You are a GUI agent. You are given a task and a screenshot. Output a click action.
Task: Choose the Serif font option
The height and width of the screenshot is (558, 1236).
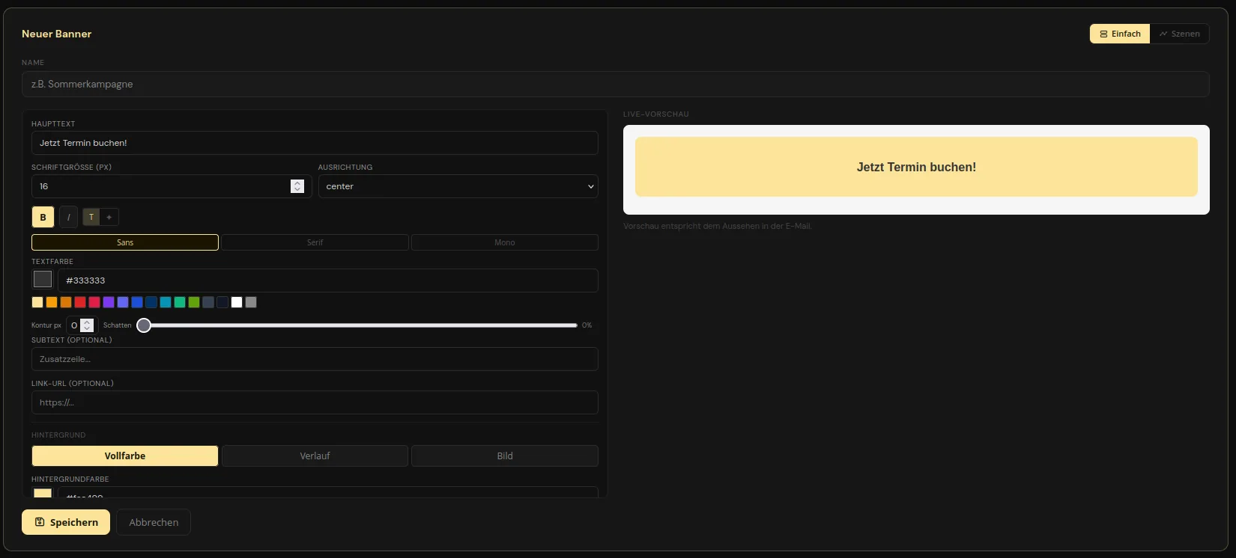[315, 242]
